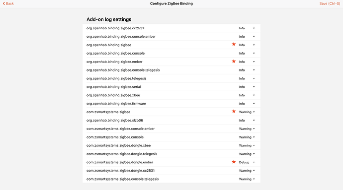Click the Back chevron icon
The height and width of the screenshot is (190, 343).
click(3, 3)
